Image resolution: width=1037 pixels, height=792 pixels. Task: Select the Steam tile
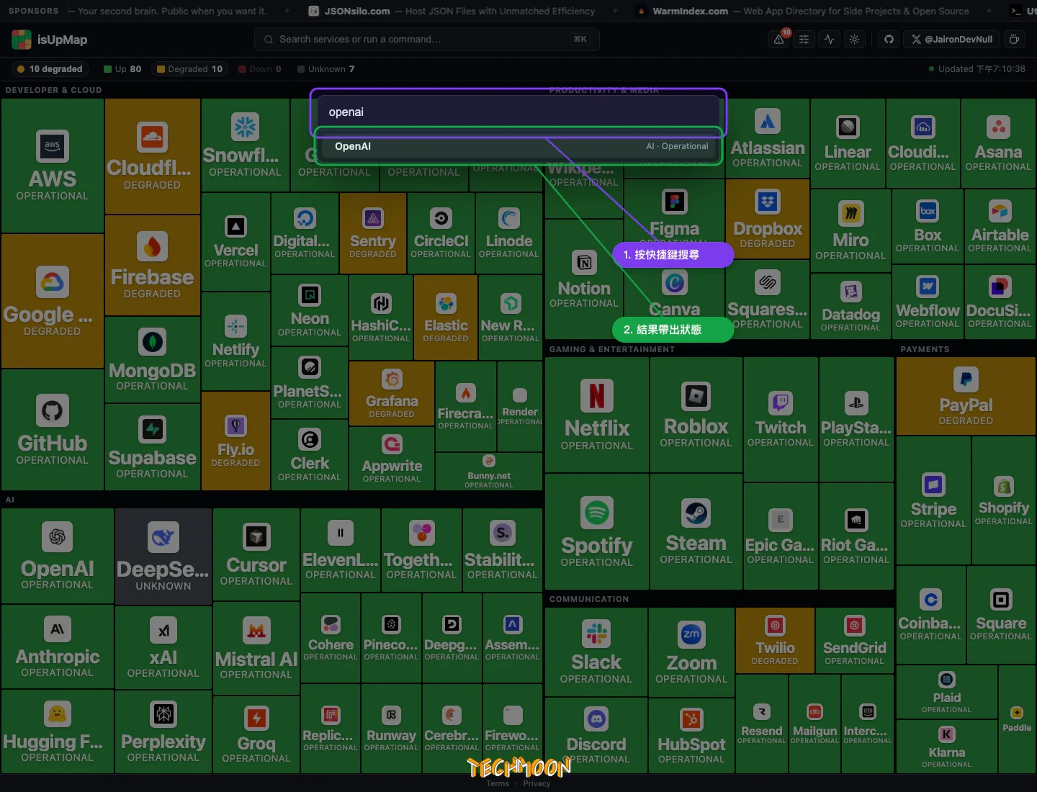click(x=696, y=531)
